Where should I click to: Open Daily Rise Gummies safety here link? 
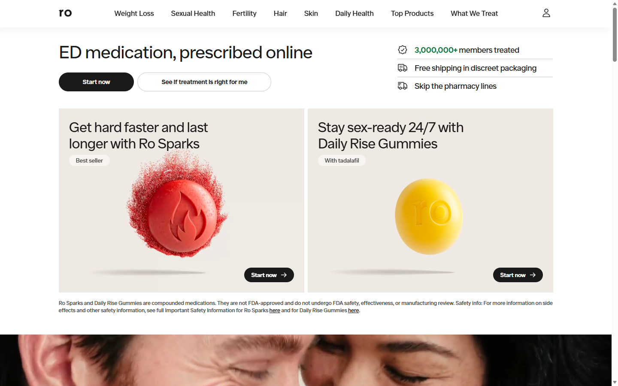[x=353, y=311]
